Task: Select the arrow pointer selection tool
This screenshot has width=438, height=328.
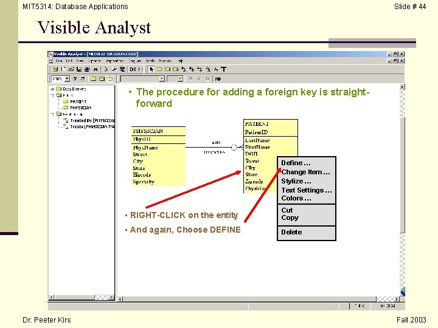Action: (151, 69)
